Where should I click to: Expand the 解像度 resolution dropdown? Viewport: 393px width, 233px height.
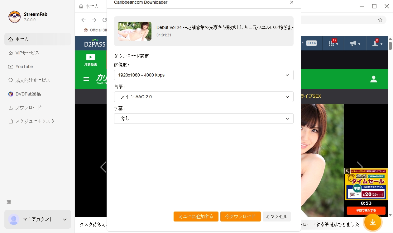pos(204,75)
